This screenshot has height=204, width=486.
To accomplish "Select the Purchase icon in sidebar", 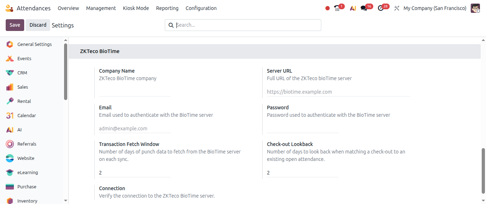I will (10, 187).
